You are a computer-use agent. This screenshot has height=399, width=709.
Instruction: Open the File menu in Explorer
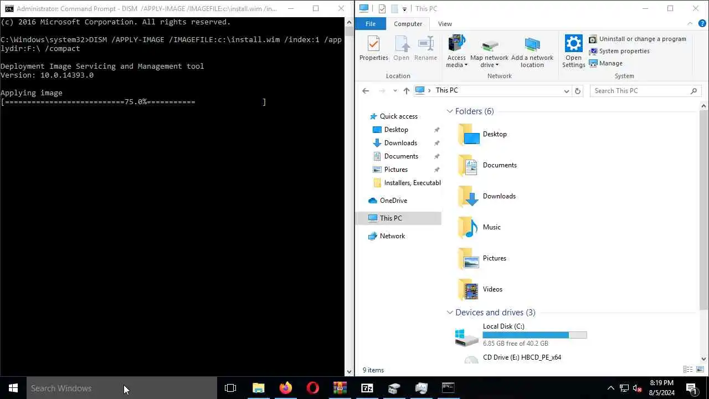tap(371, 24)
